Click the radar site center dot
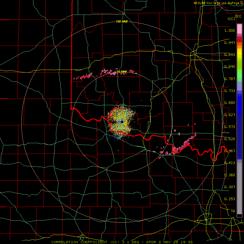The width and height of the screenshot is (244, 244). (122, 122)
